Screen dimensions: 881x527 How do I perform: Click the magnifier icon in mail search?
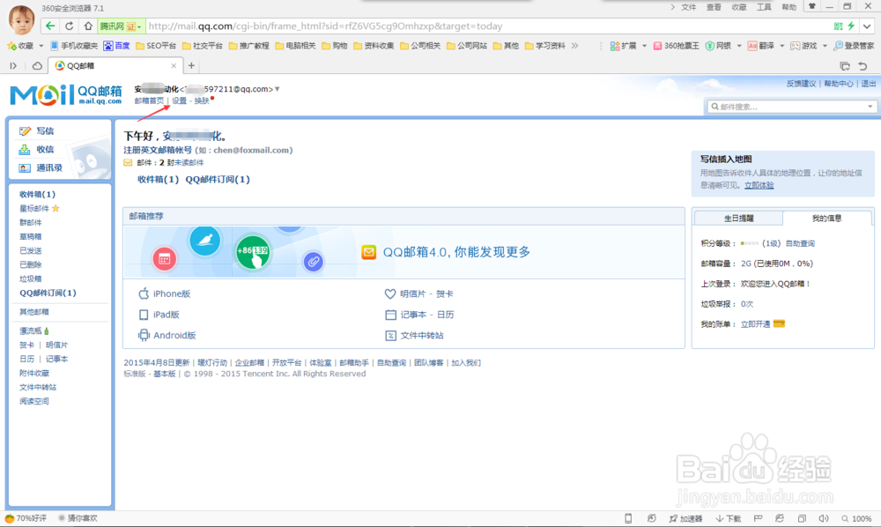(714, 106)
